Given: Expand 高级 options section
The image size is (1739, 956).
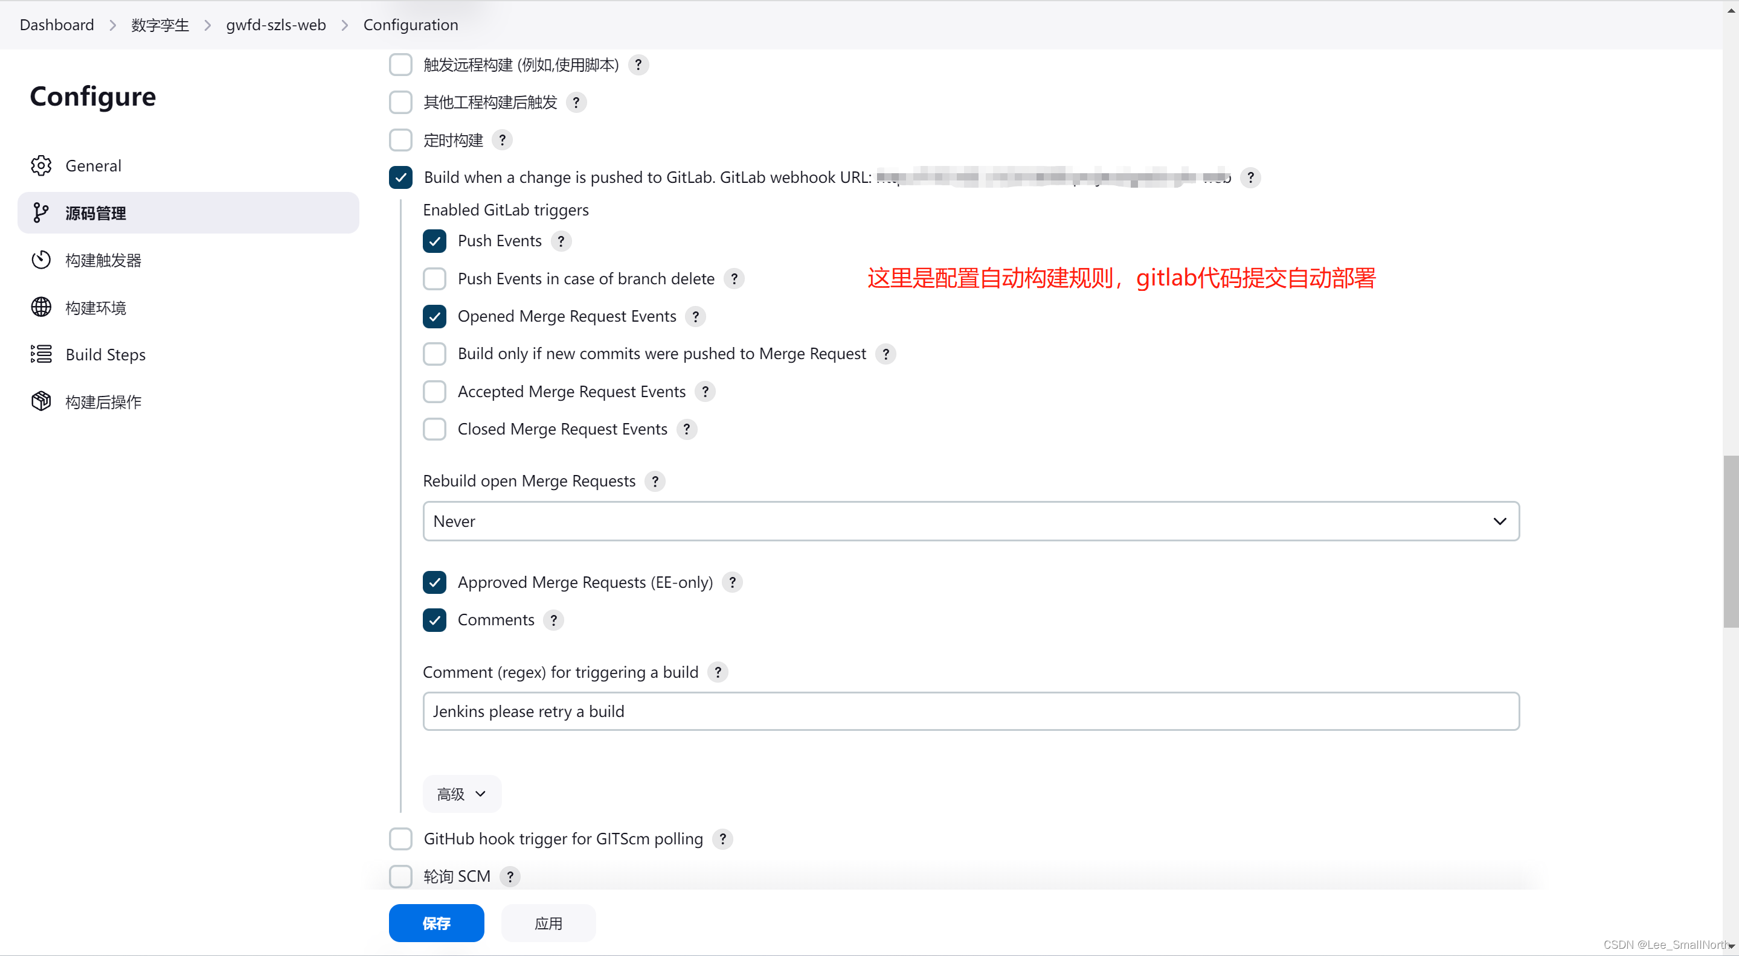Looking at the screenshot, I should coord(460,794).
